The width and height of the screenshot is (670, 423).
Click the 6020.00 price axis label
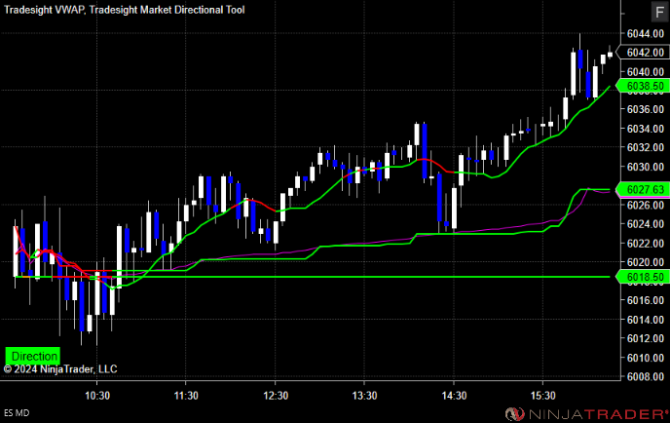pos(646,262)
